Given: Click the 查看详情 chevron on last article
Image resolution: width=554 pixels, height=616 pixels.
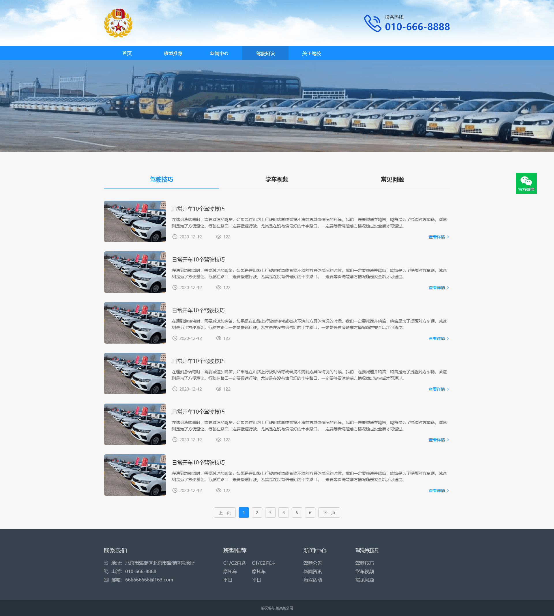Looking at the screenshot, I should [448, 491].
